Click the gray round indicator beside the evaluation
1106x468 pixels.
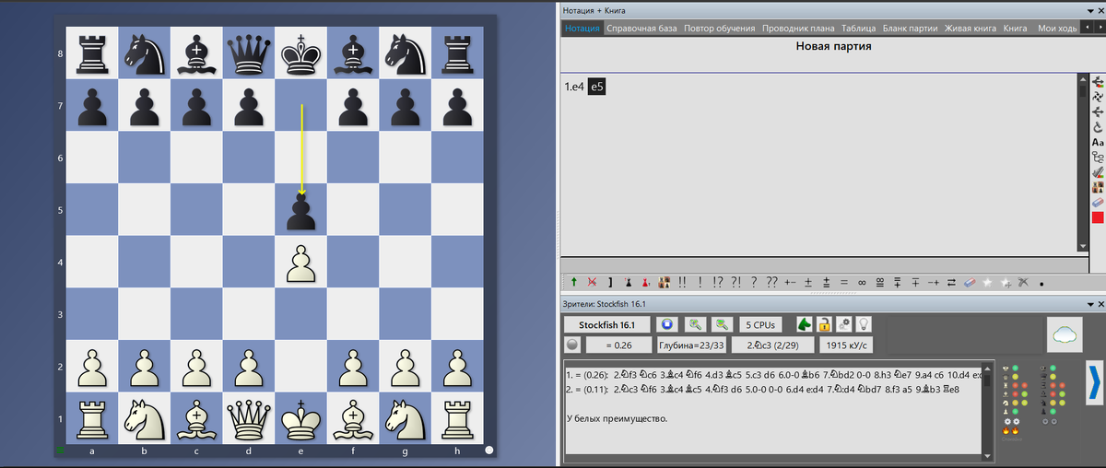click(572, 345)
